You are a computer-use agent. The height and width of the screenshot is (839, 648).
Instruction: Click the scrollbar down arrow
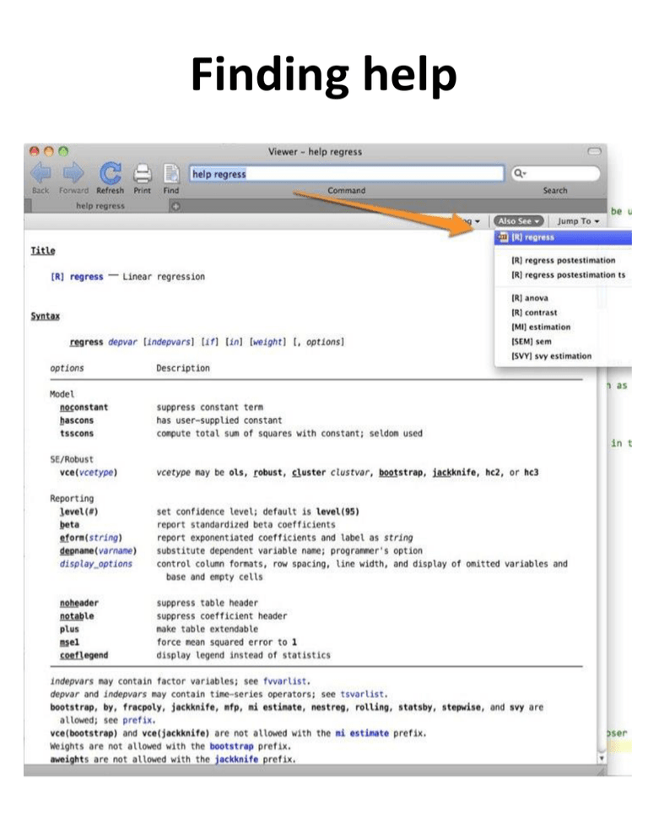click(602, 758)
